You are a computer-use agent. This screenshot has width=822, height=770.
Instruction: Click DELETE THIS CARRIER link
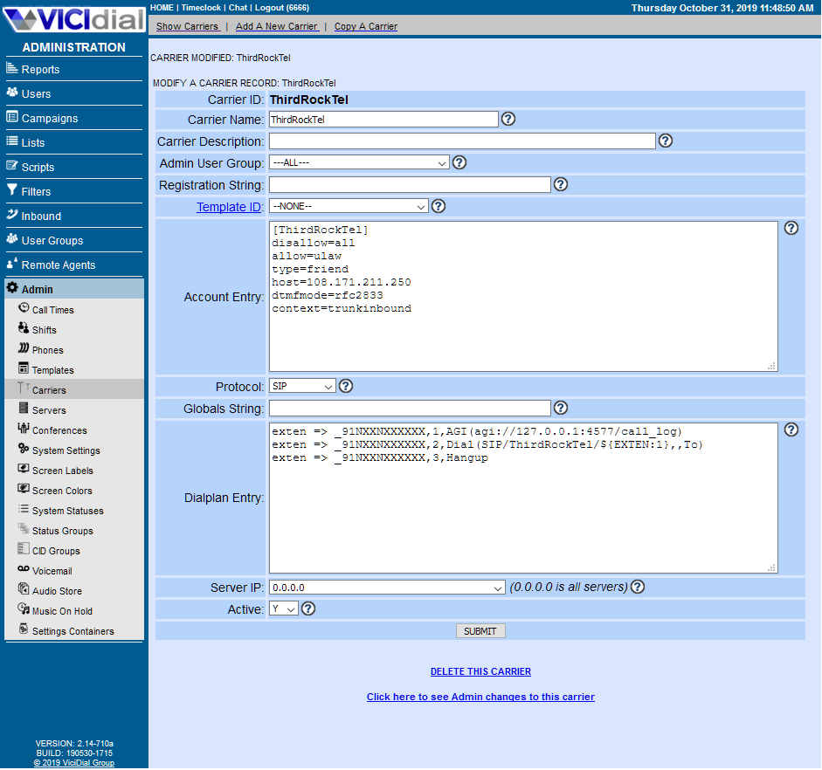(x=480, y=671)
